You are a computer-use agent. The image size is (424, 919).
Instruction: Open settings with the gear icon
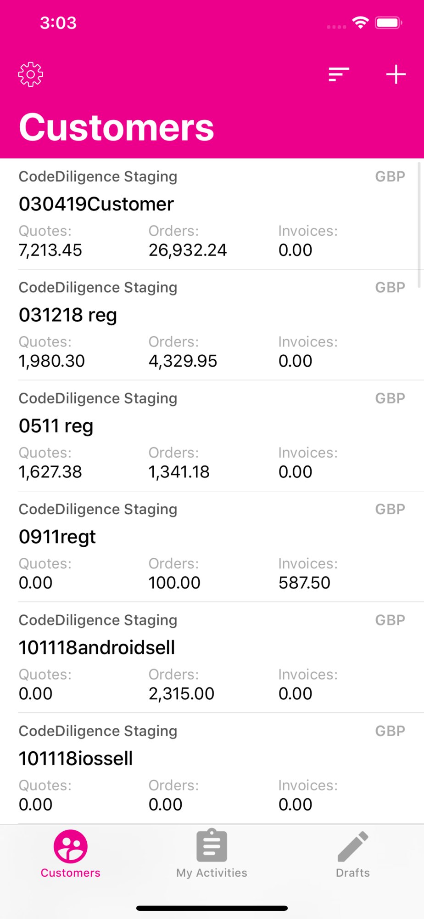(31, 74)
